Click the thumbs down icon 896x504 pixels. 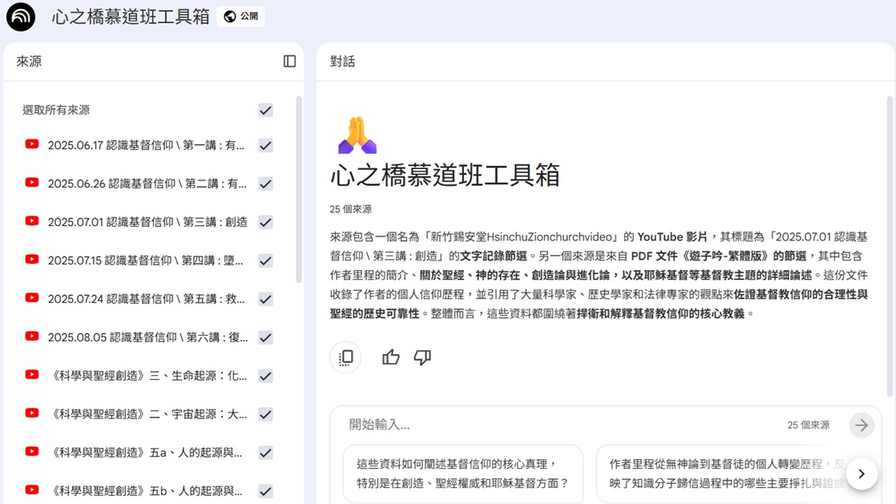(x=422, y=357)
